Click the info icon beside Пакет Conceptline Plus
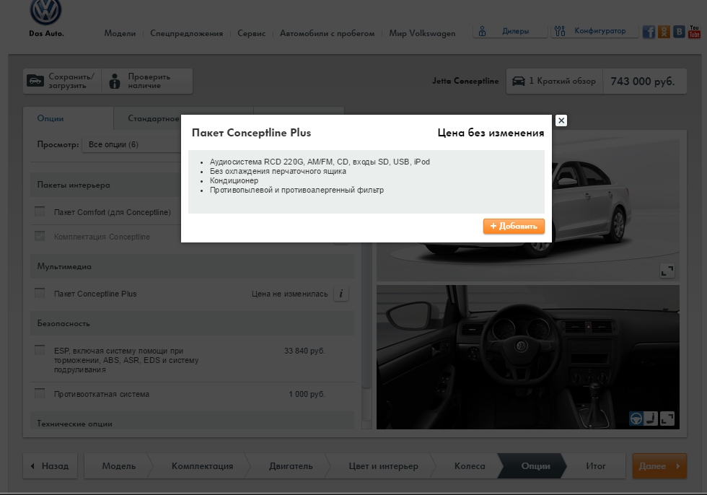 (341, 294)
